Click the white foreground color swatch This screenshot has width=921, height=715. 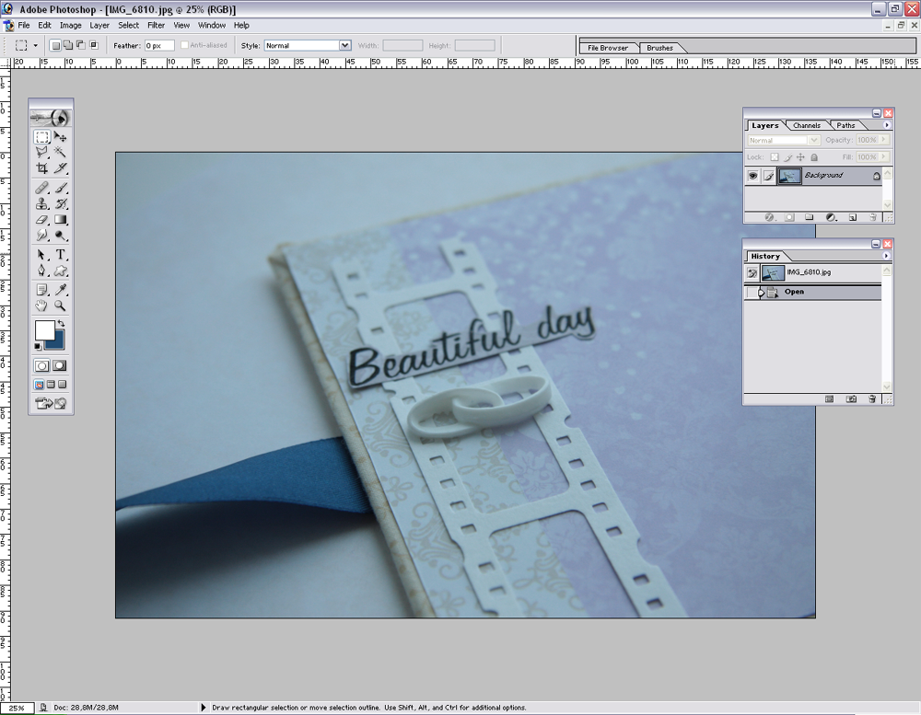[x=43, y=329]
